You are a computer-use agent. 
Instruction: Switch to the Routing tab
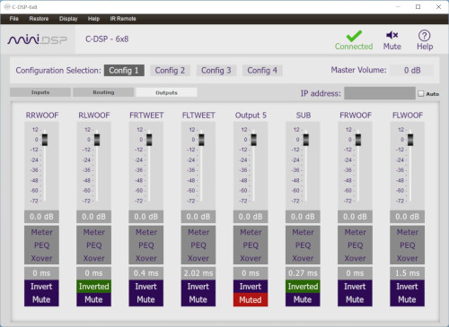click(x=103, y=92)
